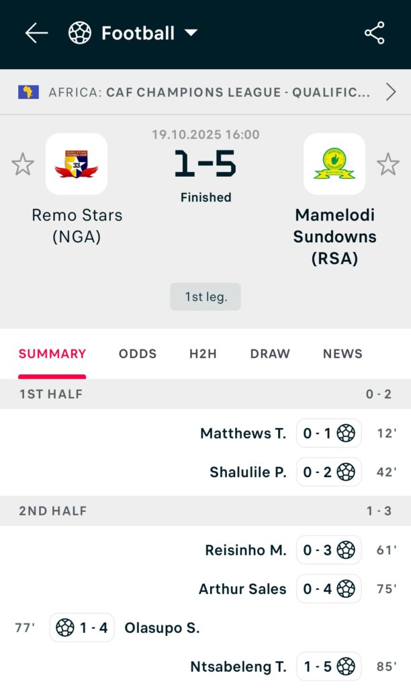Viewport: 411px width, 688px height.
Task: Open the H2H tab
Action: [x=203, y=353]
